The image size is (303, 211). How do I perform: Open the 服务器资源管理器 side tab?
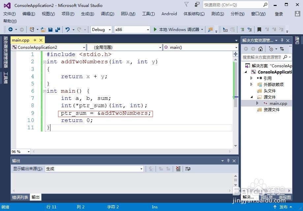point(6,52)
